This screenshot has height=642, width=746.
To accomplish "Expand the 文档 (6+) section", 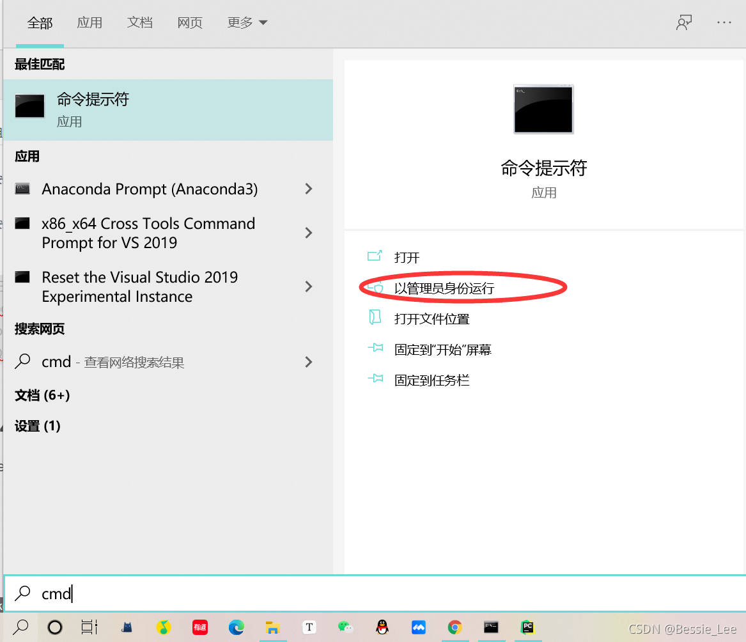I will click(x=42, y=395).
